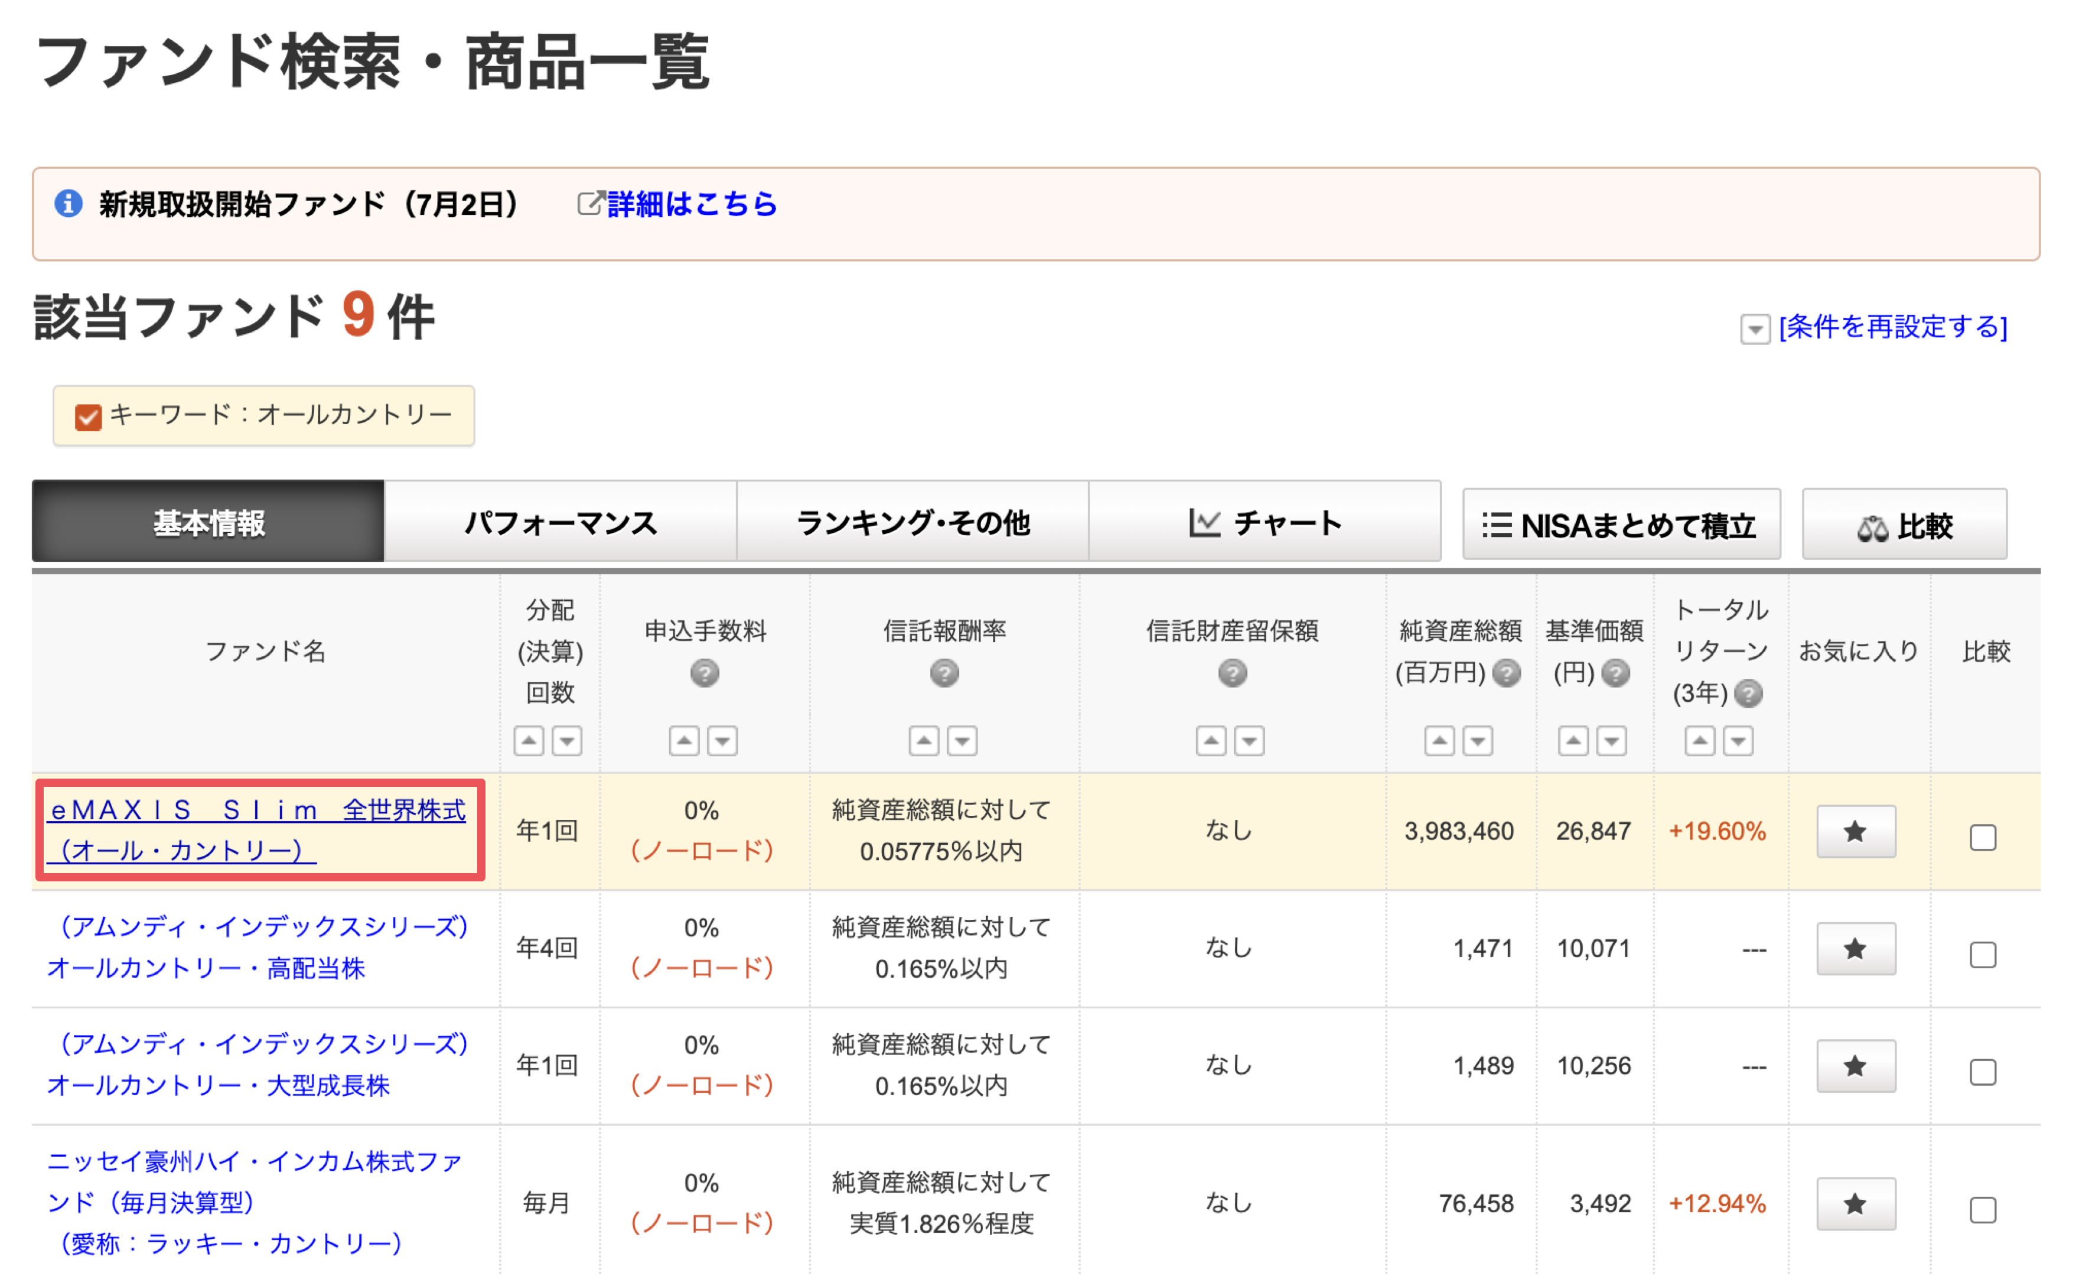Switch to the チャート tab
Screen dimensions: 2079x1276
pyautogui.click(x=1265, y=522)
